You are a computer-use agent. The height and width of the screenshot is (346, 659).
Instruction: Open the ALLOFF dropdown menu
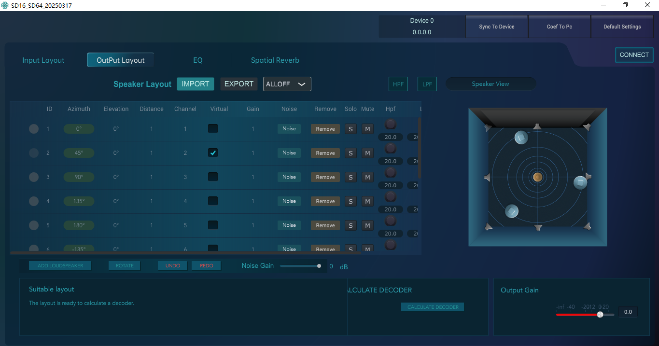point(287,84)
